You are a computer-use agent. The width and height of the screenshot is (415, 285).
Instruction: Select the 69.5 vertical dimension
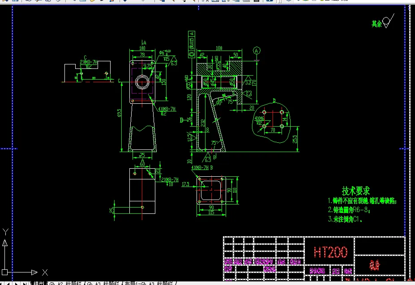(x=119, y=113)
